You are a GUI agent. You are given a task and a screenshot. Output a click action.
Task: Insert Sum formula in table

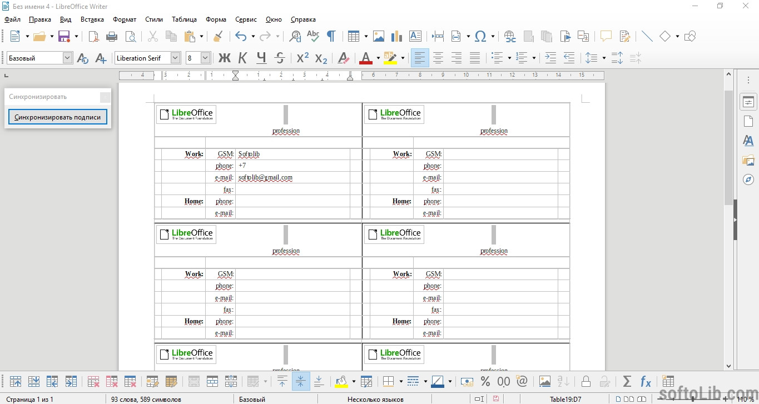(627, 381)
